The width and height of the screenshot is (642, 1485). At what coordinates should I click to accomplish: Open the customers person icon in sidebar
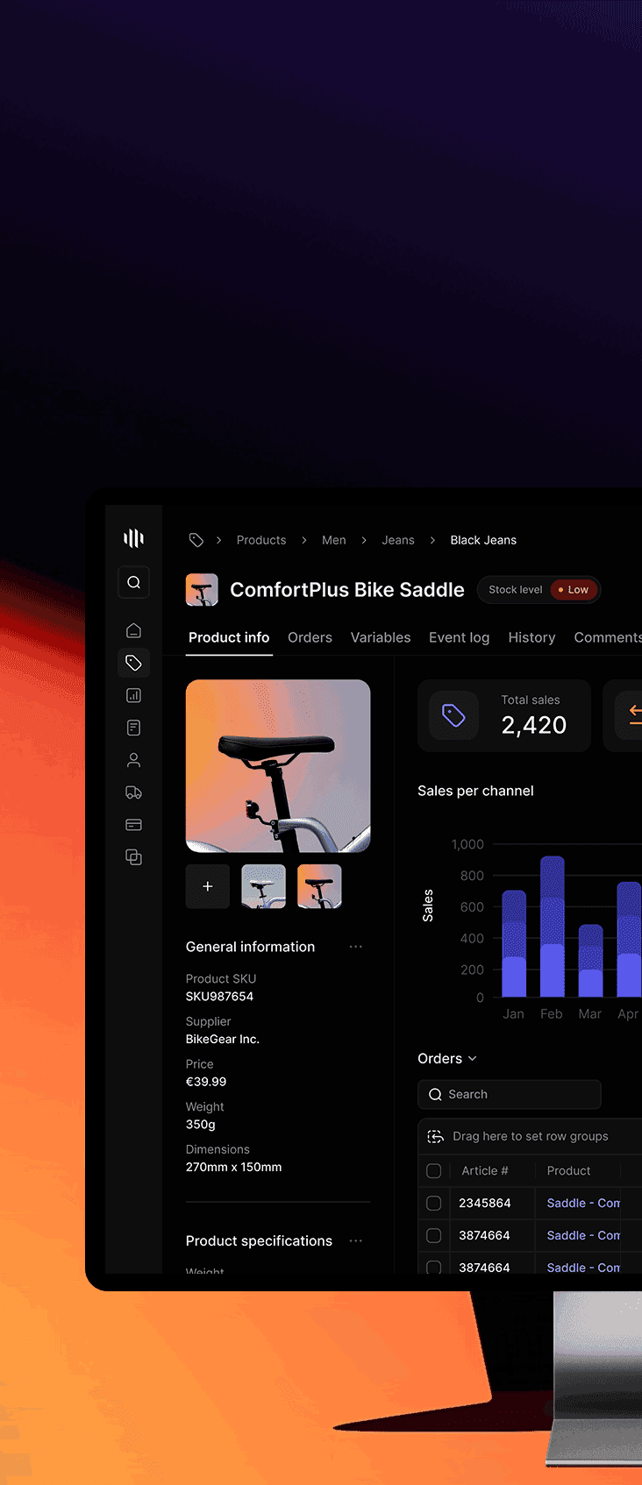[133, 760]
